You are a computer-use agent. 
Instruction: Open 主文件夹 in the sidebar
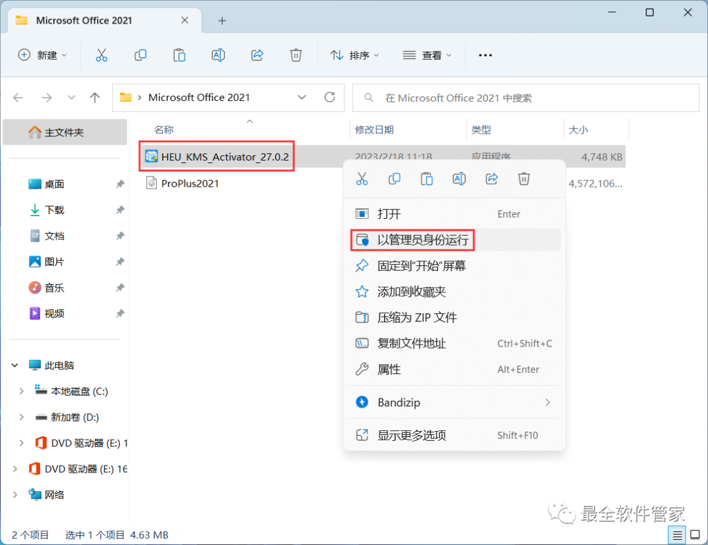[64, 132]
